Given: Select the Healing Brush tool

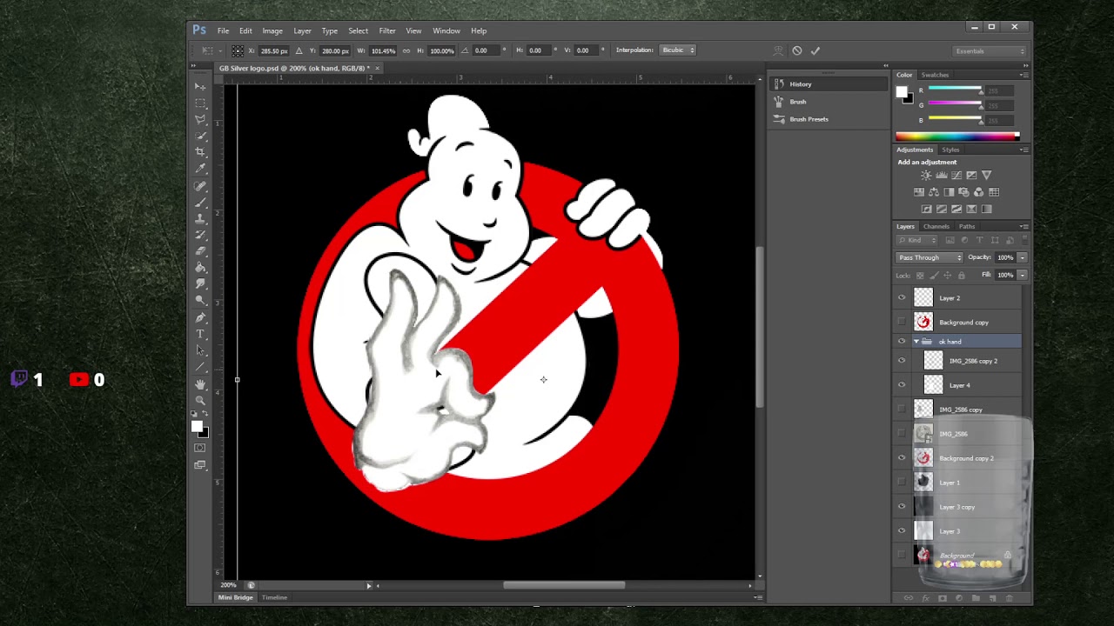Looking at the screenshot, I should click(200, 186).
